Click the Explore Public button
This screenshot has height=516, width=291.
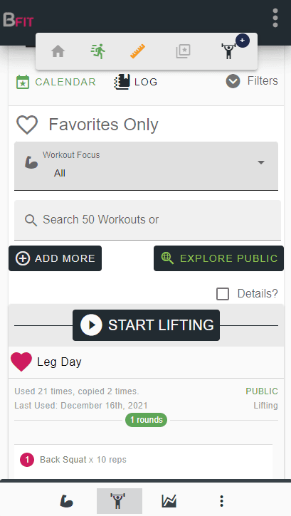pyautogui.click(x=218, y=258)
